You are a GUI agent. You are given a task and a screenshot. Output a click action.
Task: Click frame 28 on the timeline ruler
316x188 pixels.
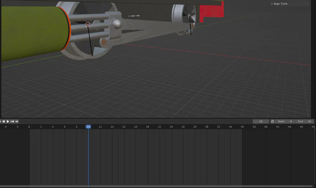(x=195, y=127)
